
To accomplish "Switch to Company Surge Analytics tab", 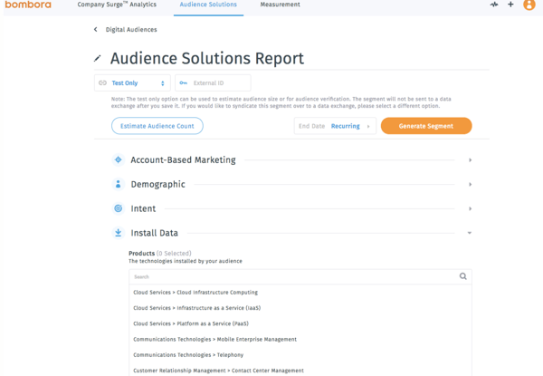I will [117, 5].
